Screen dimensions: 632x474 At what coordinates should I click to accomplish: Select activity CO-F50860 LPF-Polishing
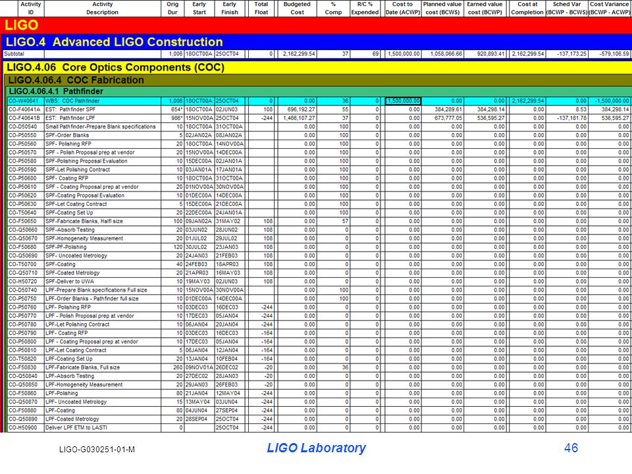(320, 393)
